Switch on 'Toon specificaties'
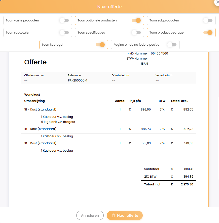The width and height of the screenshot is (219, 223). (136, 33)
